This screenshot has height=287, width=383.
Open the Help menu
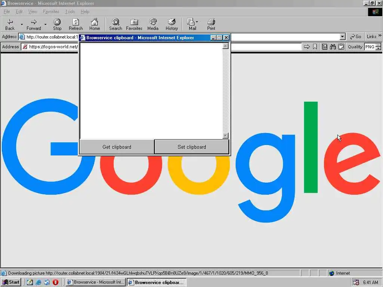(85, 12)
